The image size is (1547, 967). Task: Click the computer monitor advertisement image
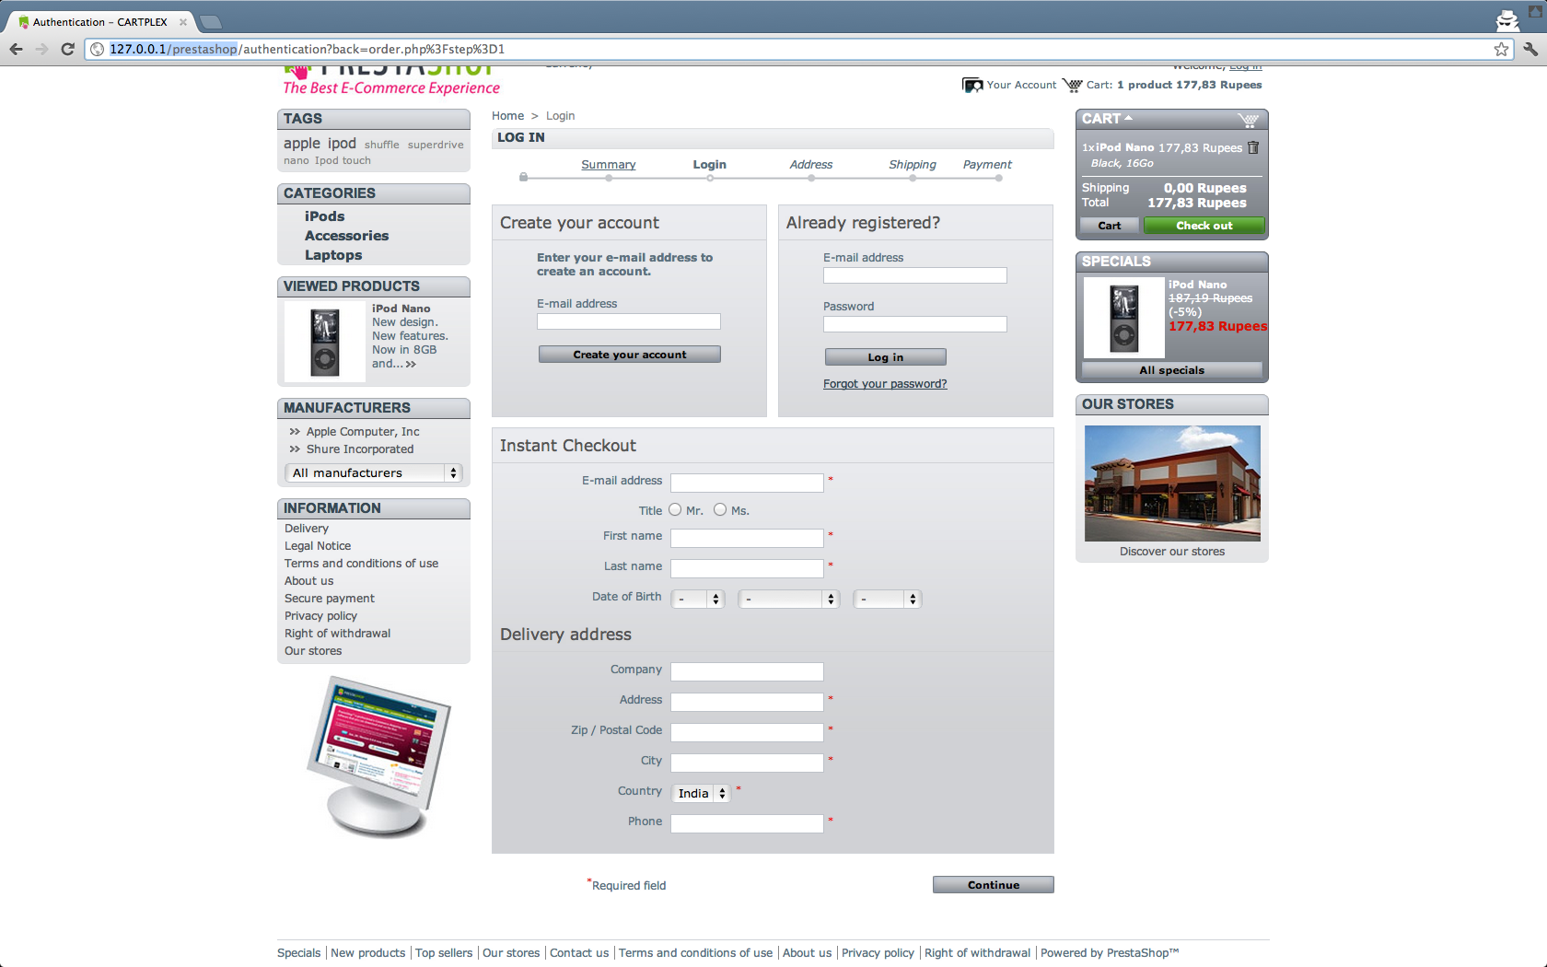378,756
